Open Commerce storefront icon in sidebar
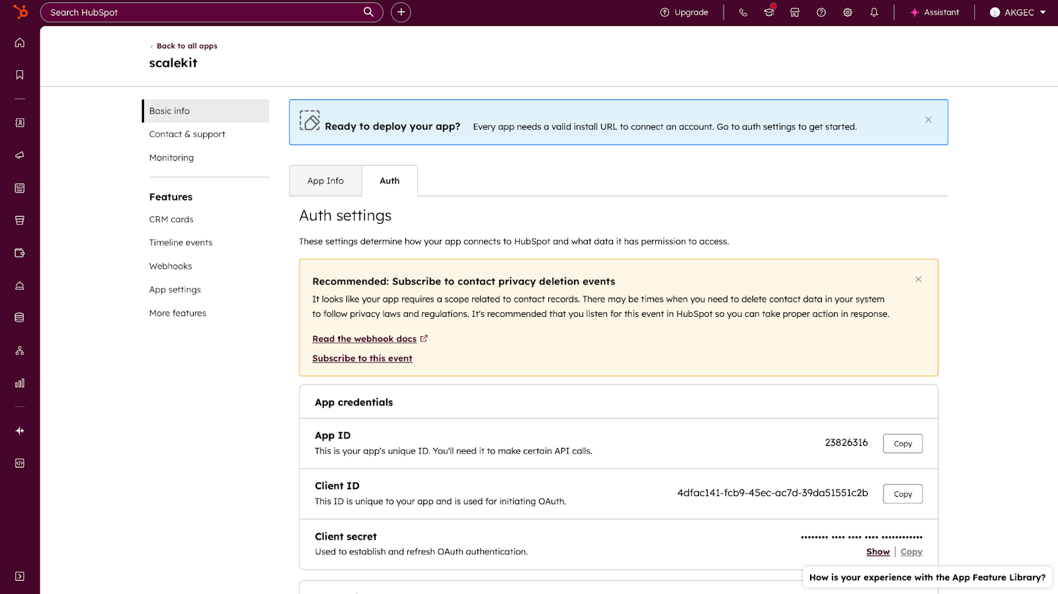The height and width of the screenshot is (594, 1058). pyautogui.click(x=20, y=220)
